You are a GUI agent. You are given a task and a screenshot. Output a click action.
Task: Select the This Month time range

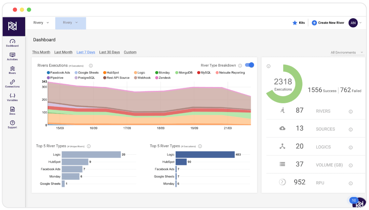click(x=41, y=52)
